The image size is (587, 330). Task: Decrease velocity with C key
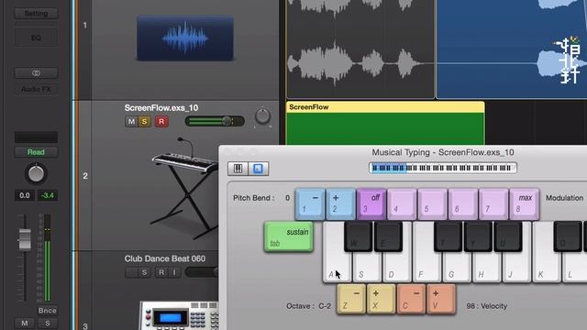(x=411, y=300)
